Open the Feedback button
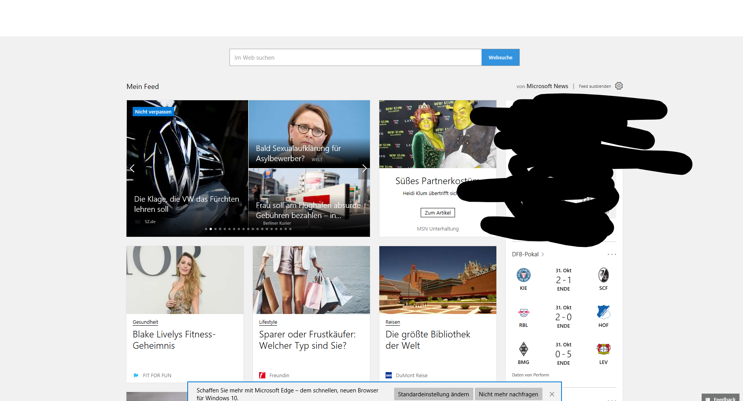Viewport: 743px width, 401px height. tap(721, 398)
